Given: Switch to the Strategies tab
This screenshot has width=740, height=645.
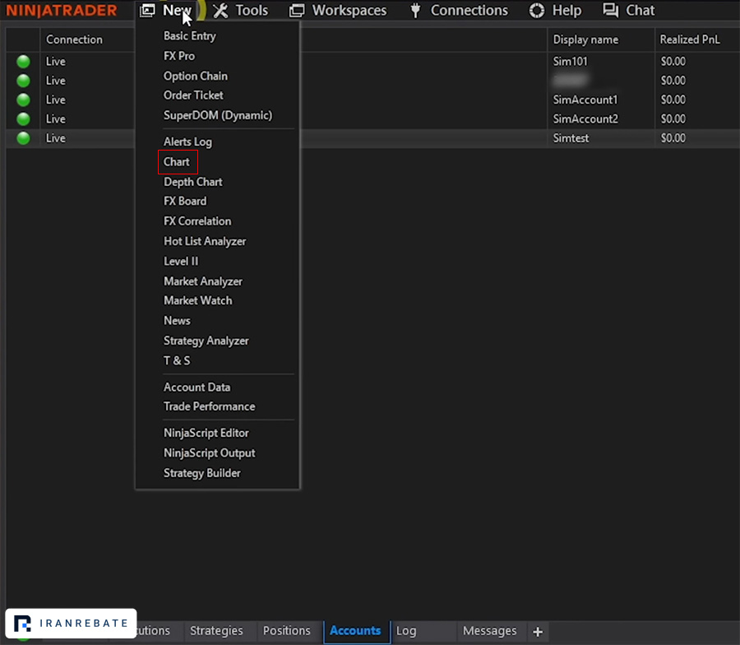Looking at the screenshot, I should [216, 631].
